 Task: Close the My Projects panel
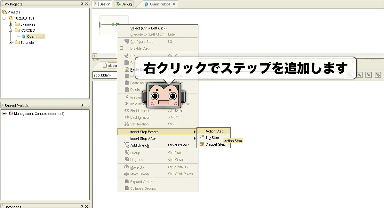86,4
